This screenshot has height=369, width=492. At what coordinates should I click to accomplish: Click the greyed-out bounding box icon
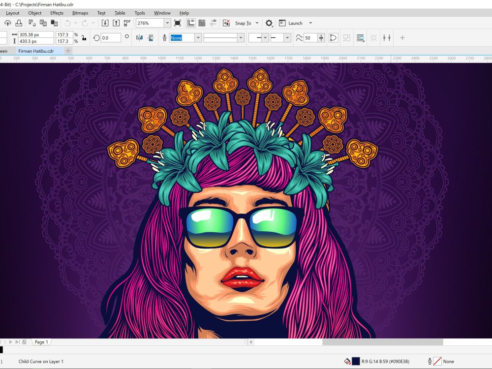pyautogui.click(x=373, y=38)
